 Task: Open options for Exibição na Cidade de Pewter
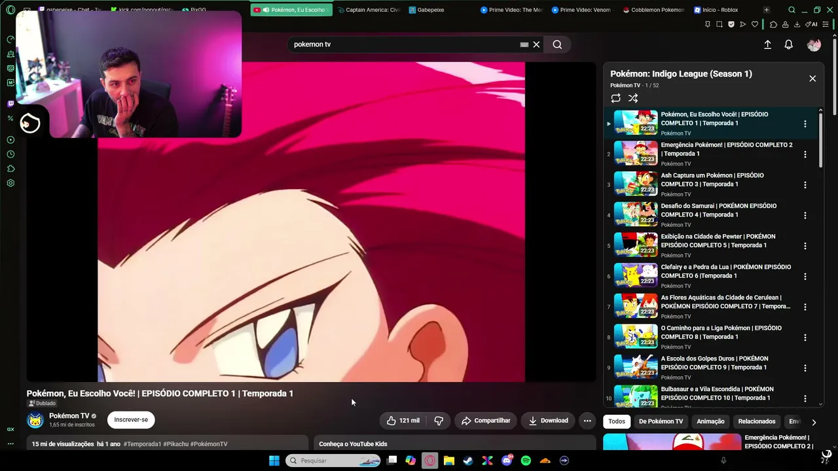tap(805, 246)
